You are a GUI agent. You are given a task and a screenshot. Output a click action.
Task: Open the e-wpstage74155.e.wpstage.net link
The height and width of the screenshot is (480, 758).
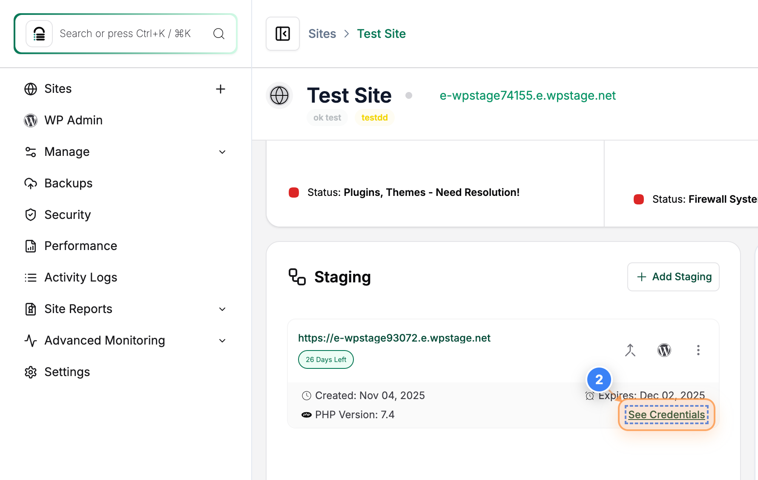(x=528, y=95)
